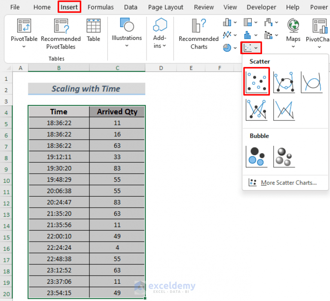Open Recommended PivotTables
Viewport: 330px width, 301px height.
coord(61,34)
